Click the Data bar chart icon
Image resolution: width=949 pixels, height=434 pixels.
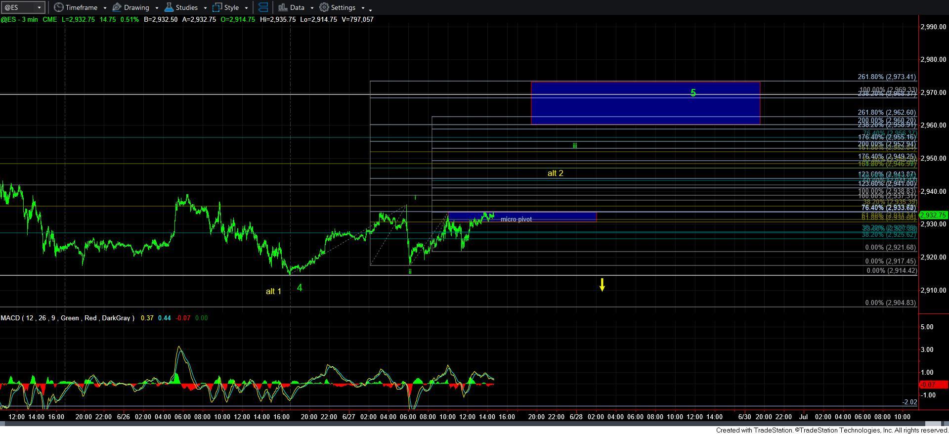point(283,7)
